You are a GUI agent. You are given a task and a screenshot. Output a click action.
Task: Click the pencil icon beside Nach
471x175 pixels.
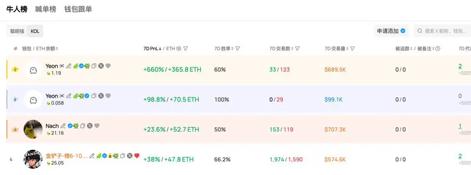click(x=63, y=126)
